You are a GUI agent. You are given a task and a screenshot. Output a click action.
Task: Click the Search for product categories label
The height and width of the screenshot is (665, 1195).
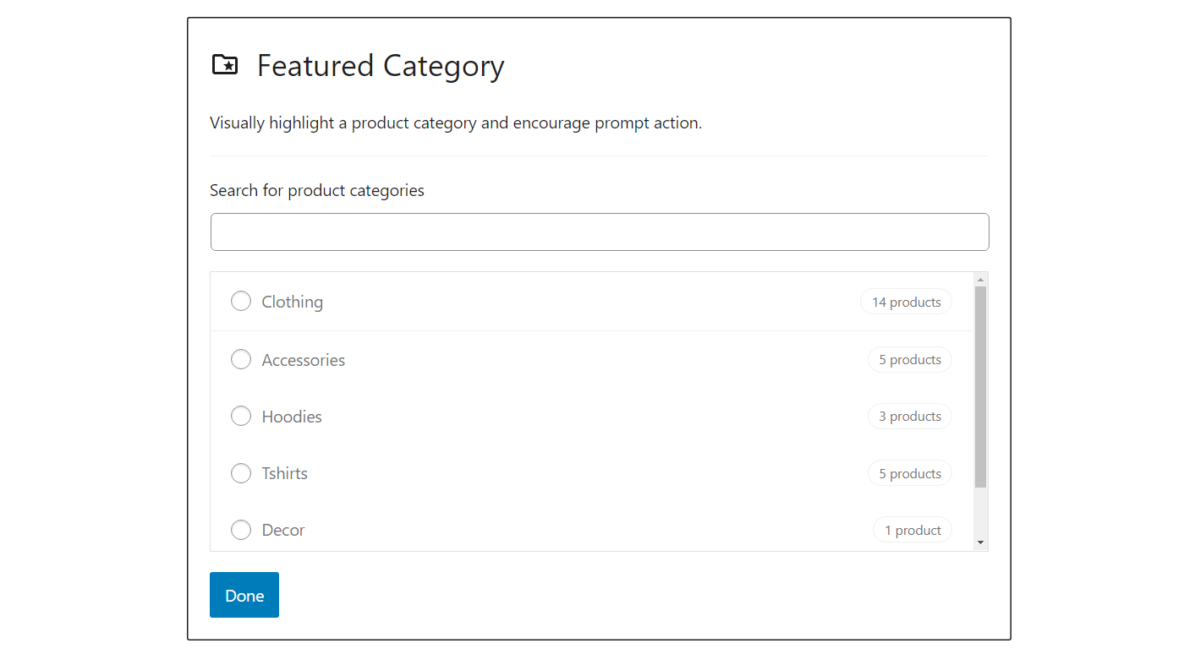(317, 190)
